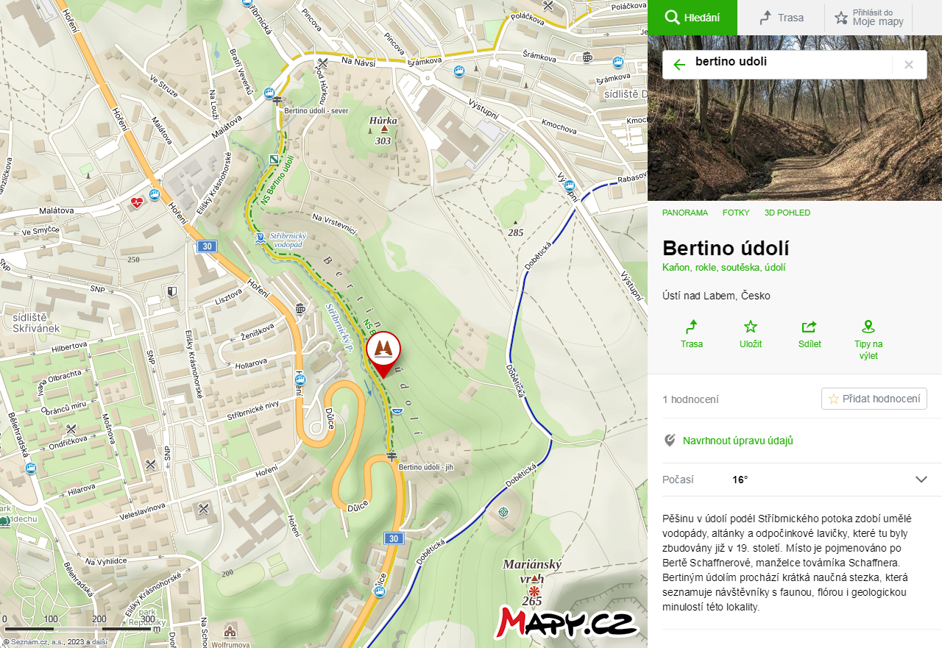942x648 pixels.
Task: Click the back arrow in search box
Action: coord(679,65)
